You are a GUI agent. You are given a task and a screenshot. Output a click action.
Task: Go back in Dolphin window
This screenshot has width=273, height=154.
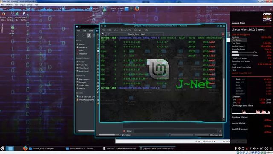click(x=78, y=36)
